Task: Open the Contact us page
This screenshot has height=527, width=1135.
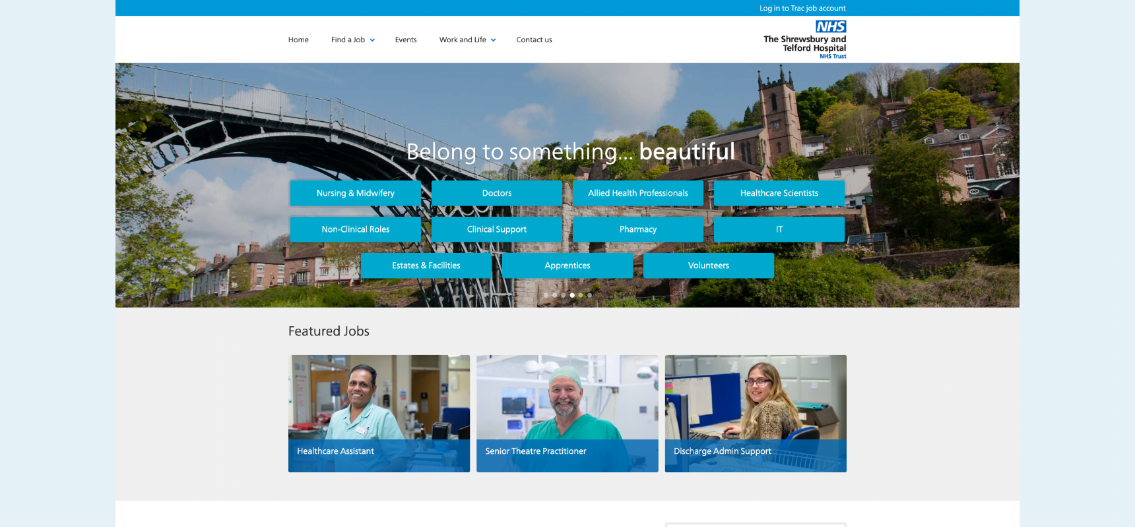Action: [x=534, y=40]
